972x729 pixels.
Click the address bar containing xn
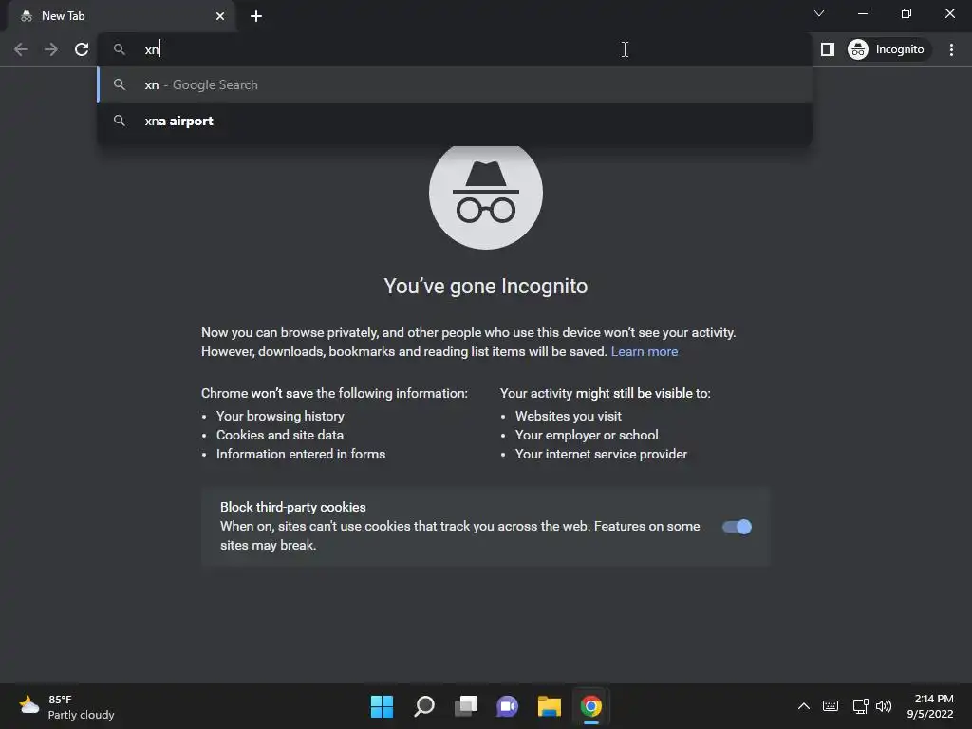[455, 49]
